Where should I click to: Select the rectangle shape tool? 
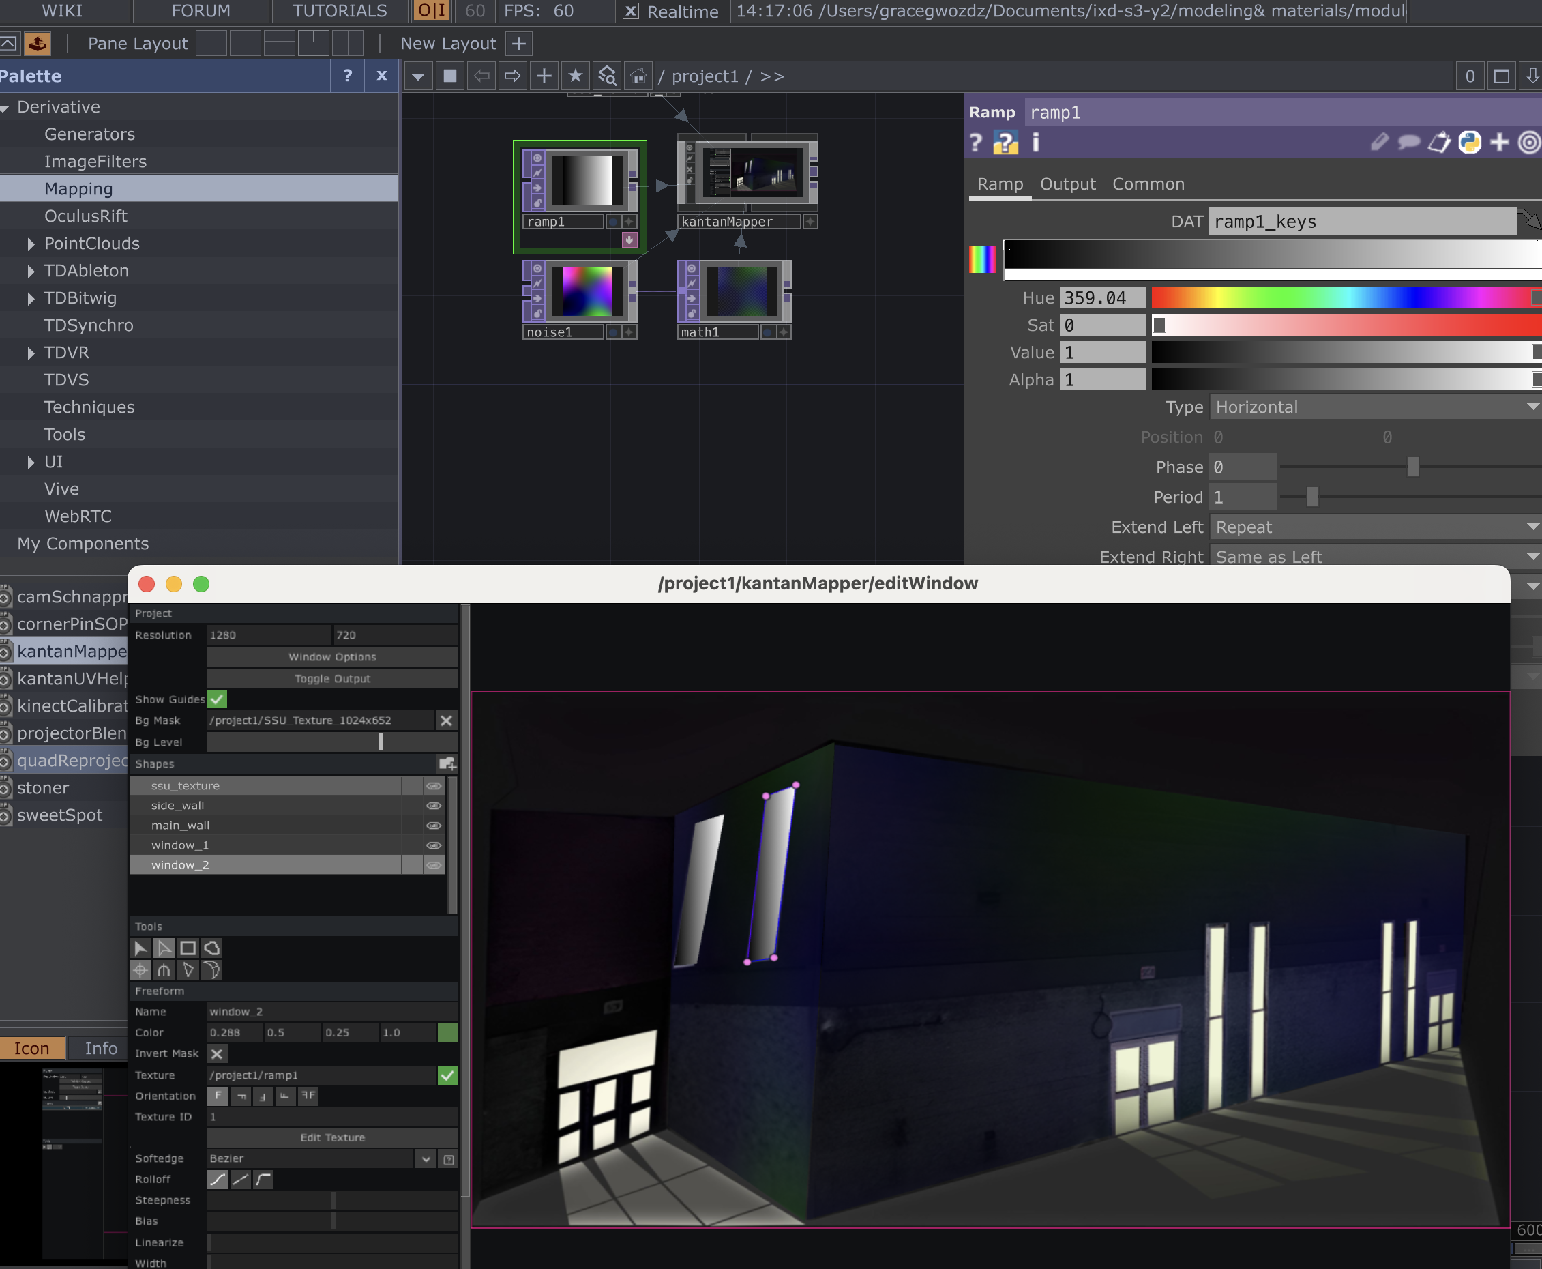click(x=188, y=948)
